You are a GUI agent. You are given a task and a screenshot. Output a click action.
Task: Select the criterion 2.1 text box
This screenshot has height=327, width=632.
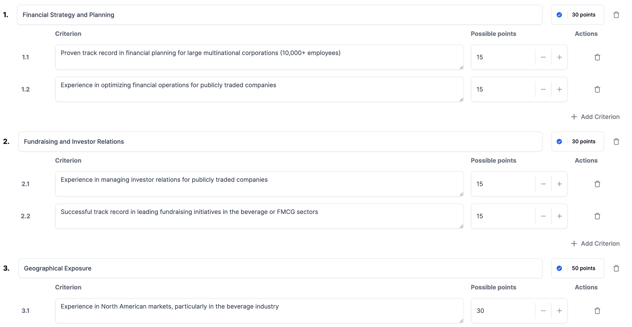[259, 184]
